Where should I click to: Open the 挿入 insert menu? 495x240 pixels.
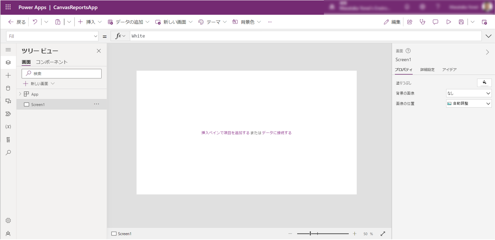tap(90, 22)
